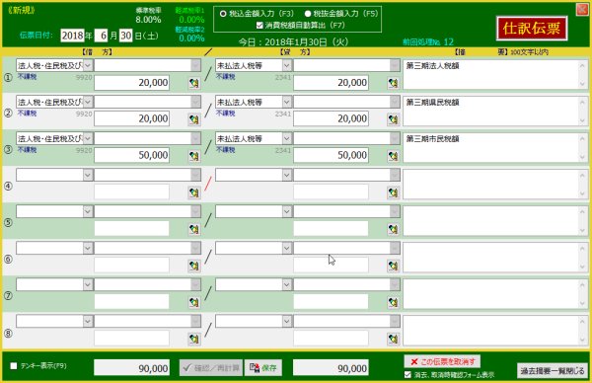The height and width of the screenshot is (383, 592).
Task: Click credit total 90,000 field
Action: pos(331,368)
